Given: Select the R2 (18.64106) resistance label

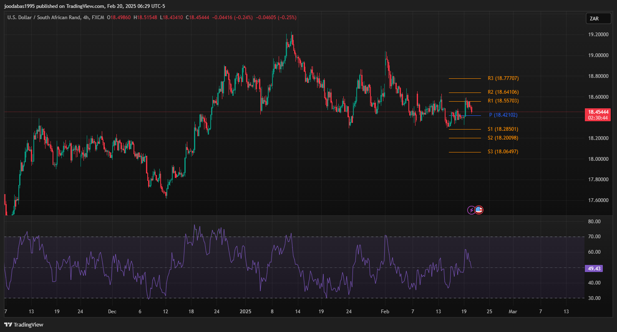Looking at the screenshot, I should [x=503, y=92].
